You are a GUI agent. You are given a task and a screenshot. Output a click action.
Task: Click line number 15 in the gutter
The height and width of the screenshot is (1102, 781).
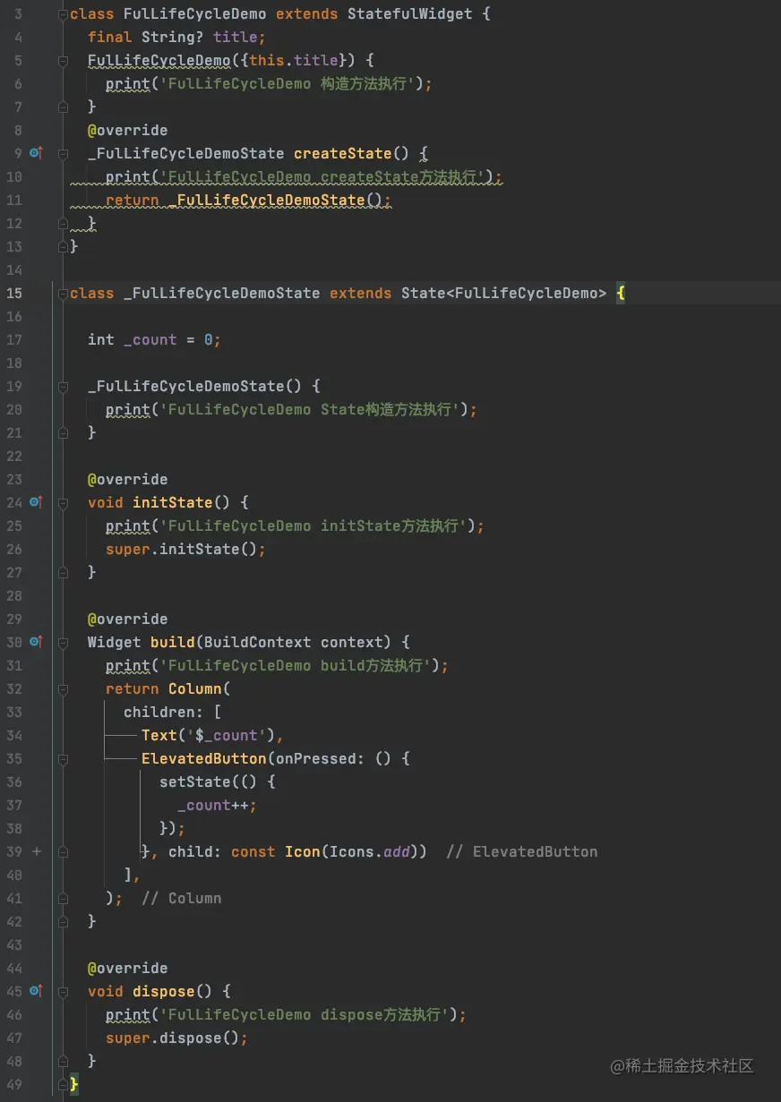click(14, 293)
